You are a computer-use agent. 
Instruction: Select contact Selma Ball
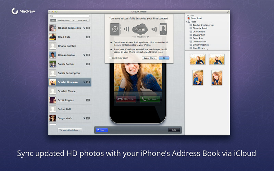coord(70,109)
